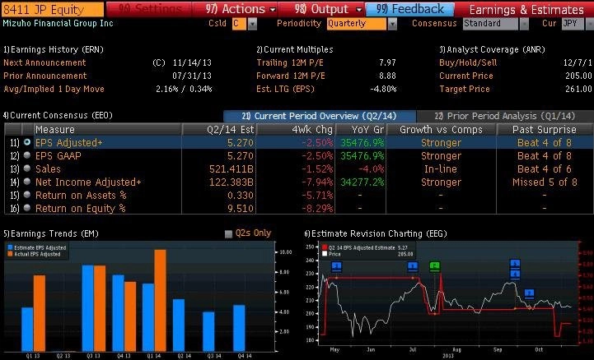The height and width of the screenshot is (360, 594).
Task: Open 1) Earnings History (ERN)
Action: point(54,49)
